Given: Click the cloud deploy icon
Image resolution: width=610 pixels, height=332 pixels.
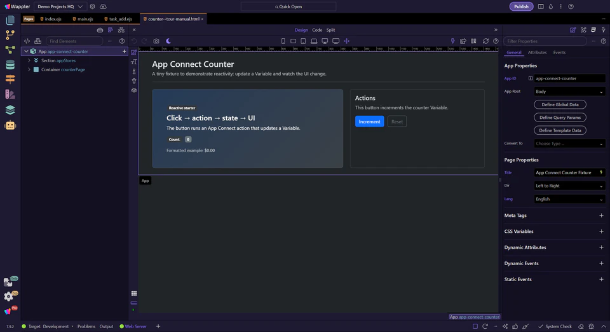Looking at the screenshot, I should [103, 6].
